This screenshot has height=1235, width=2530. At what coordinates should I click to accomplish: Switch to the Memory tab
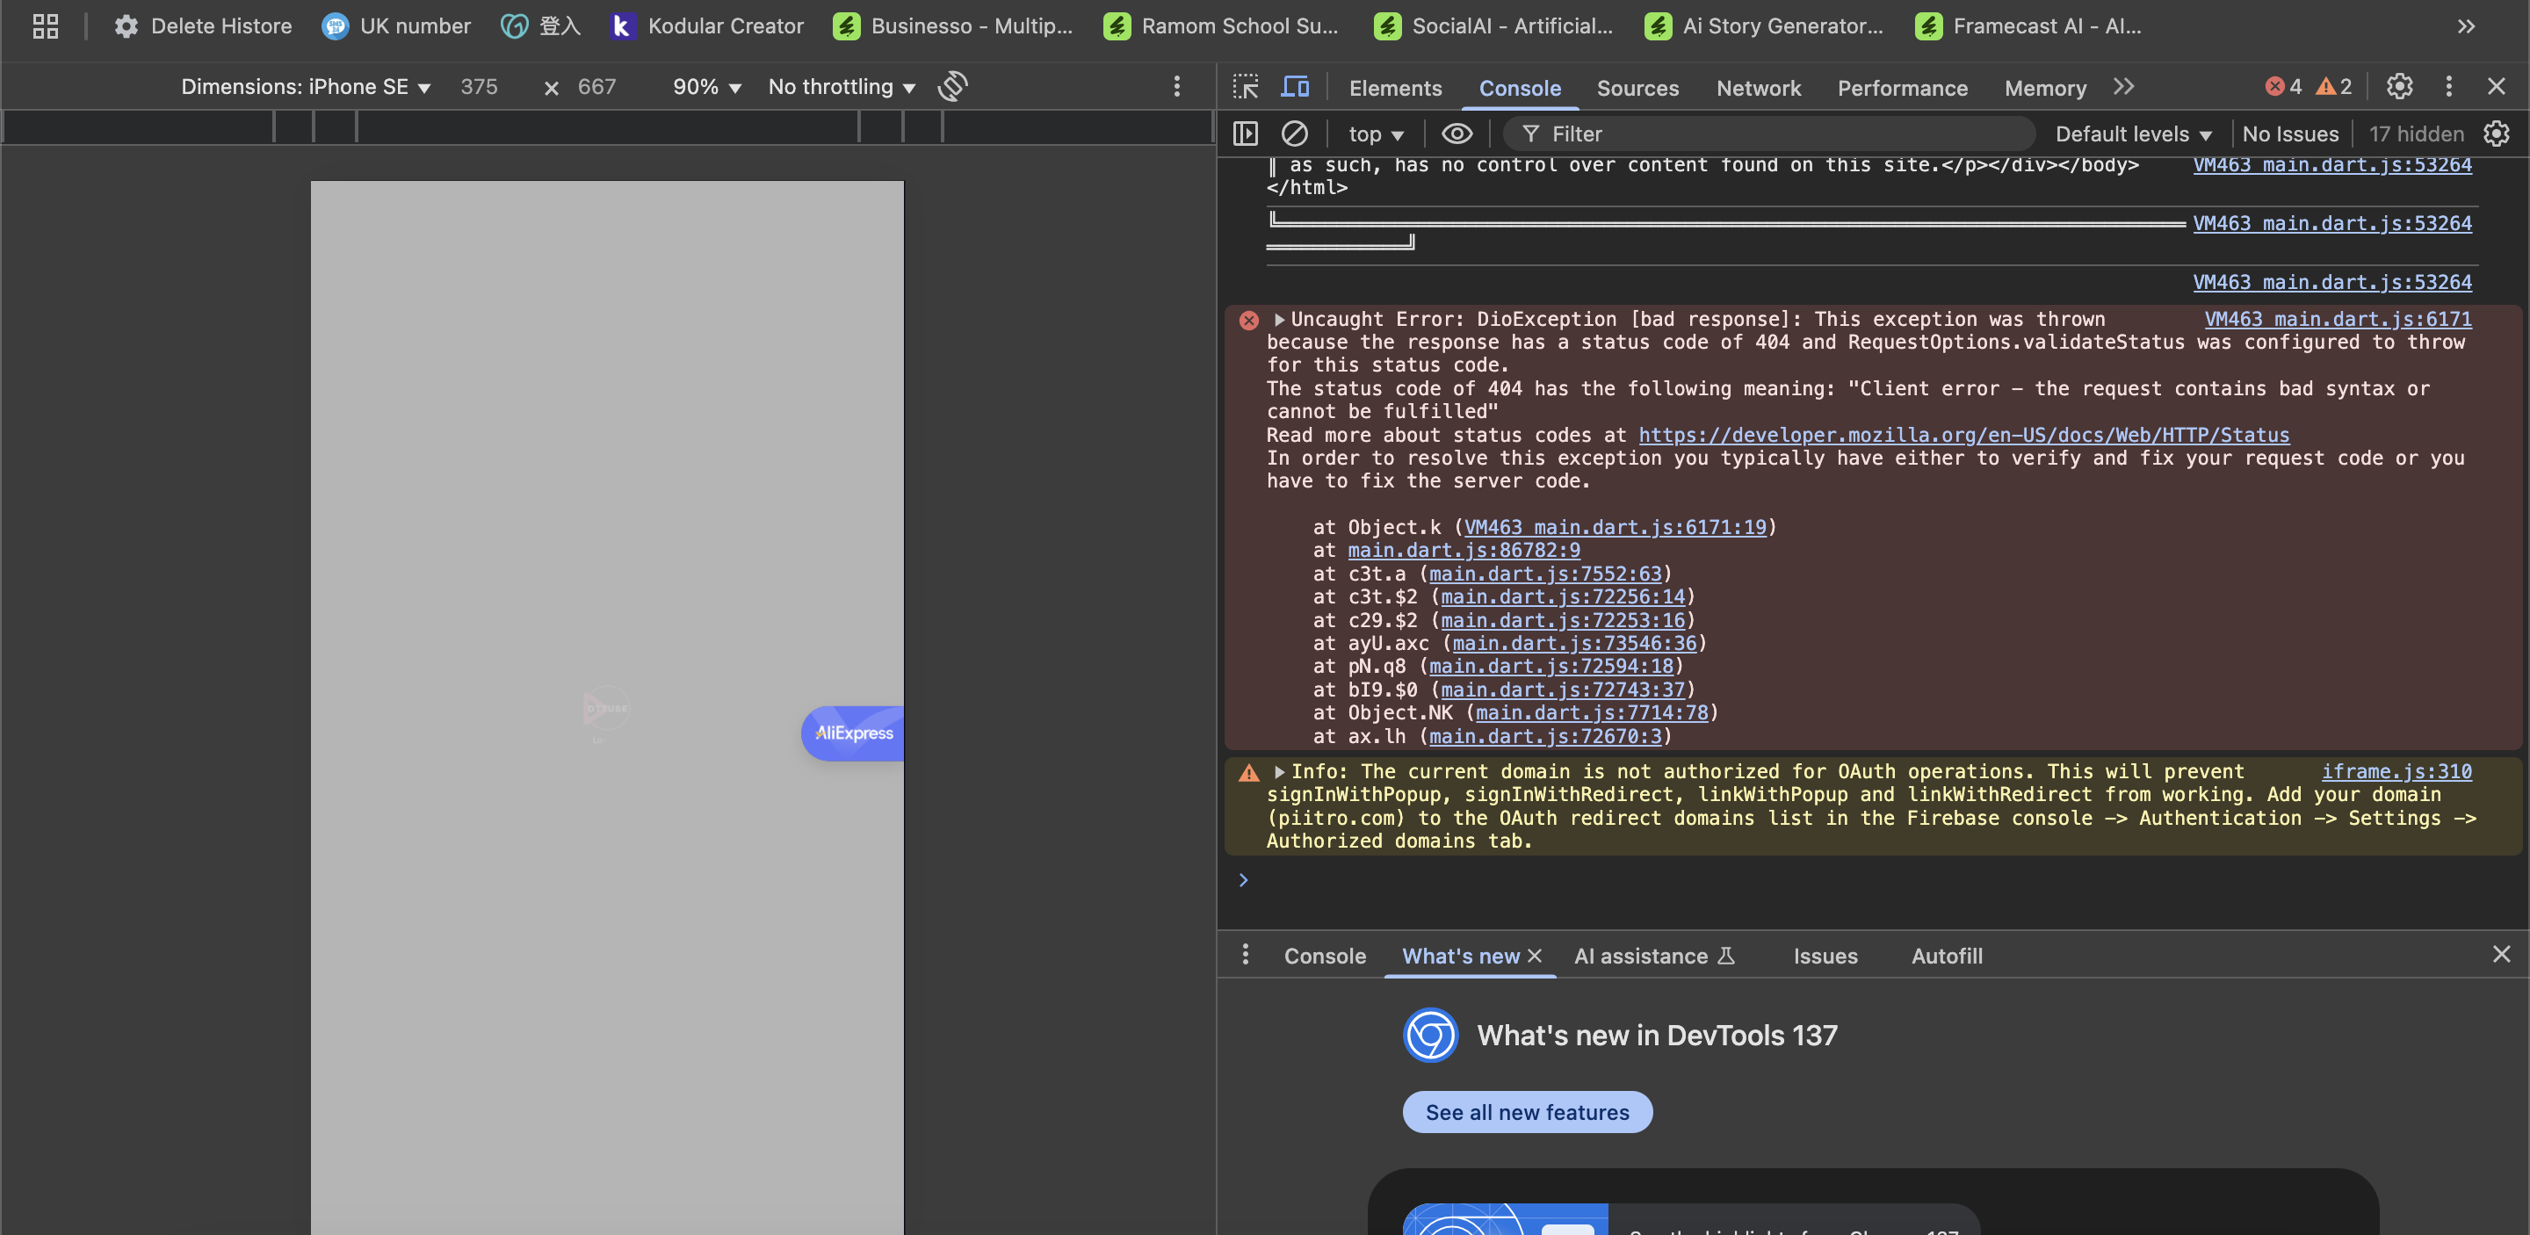point(2045,89)
